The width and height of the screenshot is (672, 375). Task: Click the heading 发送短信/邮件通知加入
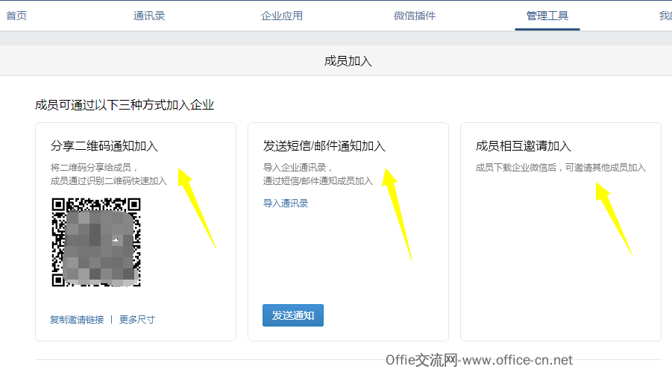[324, 146]
